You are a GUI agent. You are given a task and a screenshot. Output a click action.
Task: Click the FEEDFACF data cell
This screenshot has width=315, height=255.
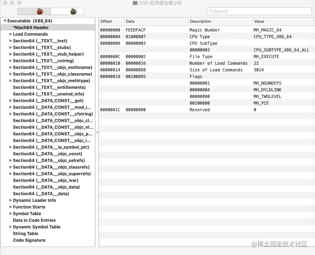tap(135, 30)
